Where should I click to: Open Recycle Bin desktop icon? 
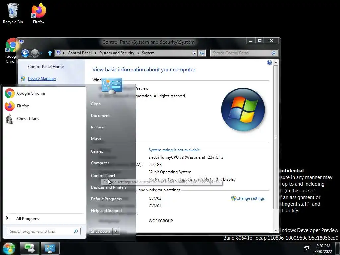(13, 13)
